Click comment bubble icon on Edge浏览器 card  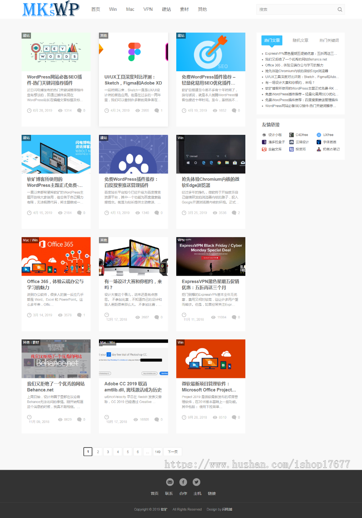coord(234,213)
